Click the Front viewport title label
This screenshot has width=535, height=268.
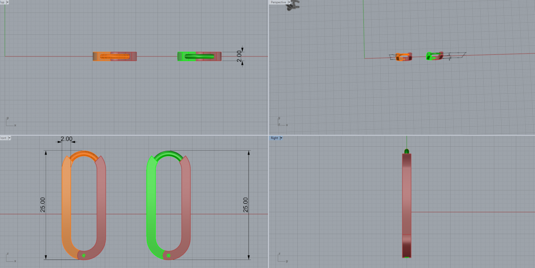pos(3,138)
